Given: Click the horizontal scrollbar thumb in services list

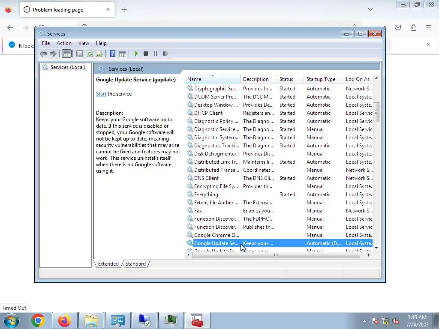Looking at the screenshot, I should click(276, 255).
